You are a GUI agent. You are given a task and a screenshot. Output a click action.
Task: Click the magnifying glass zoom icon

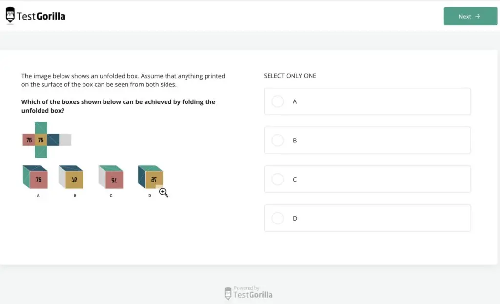tap(164, 192)
